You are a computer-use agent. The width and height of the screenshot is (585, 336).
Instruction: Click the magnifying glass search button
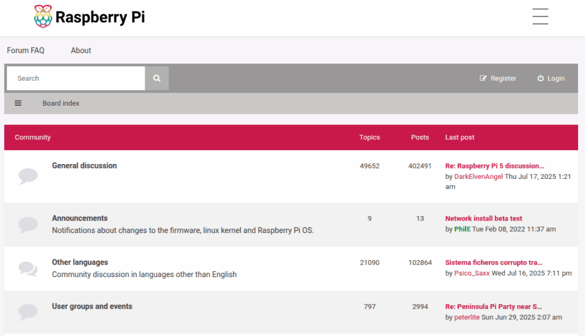pos(157,78)
